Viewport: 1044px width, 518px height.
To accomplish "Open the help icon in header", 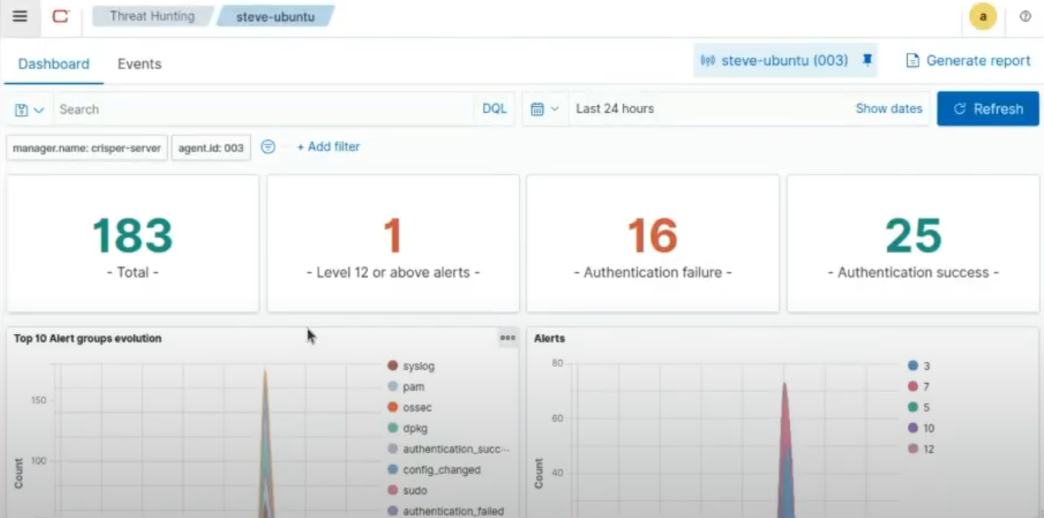I will point(1025,16).
